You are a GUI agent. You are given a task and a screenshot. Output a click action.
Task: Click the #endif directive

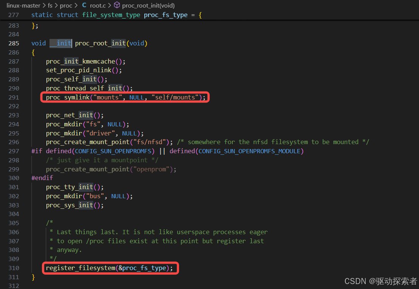point(42,178)
